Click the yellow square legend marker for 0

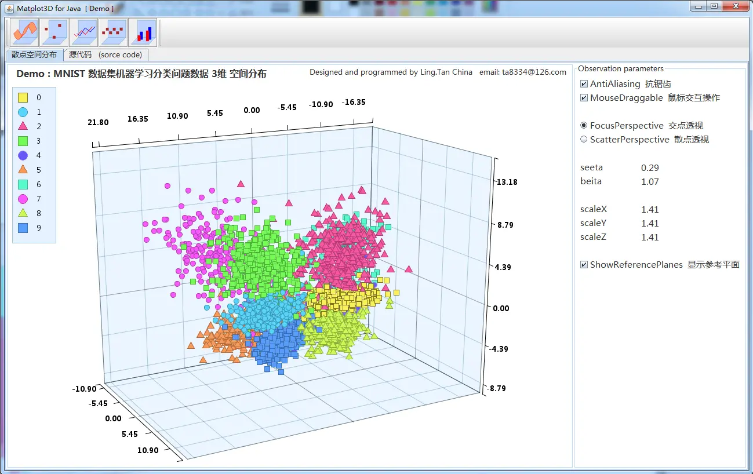pyautogui.click(x=23, y=98)
